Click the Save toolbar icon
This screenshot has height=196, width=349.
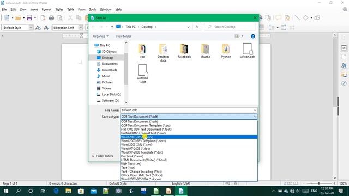tap(29, 18)
